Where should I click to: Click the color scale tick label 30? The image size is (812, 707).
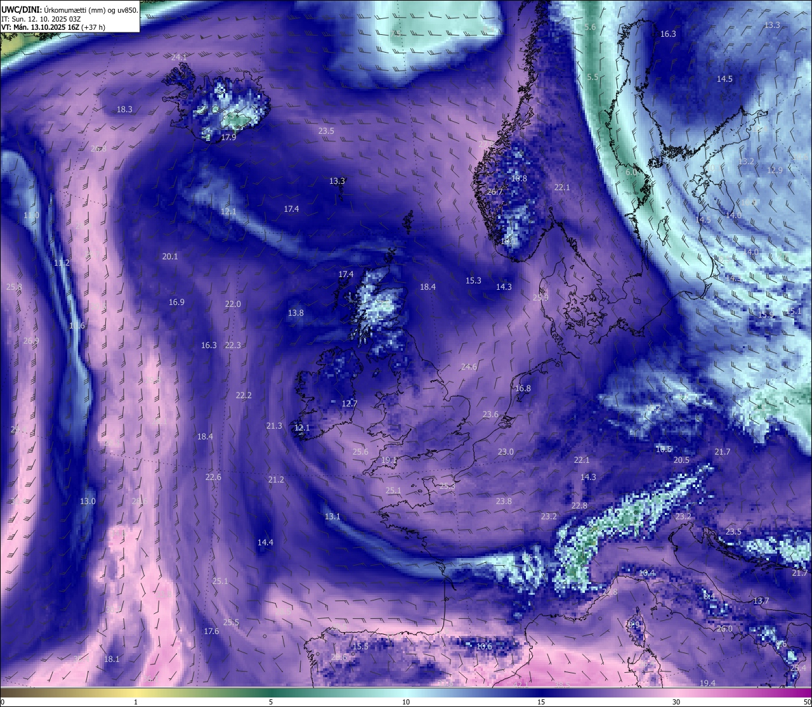click(676, 702)
